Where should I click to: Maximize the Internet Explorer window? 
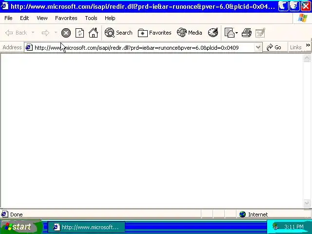294,6
